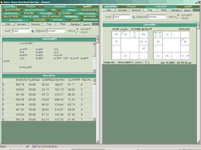Click the name field in right pane
Viewport: 201px width, 150px height.
[x=121, y=17]
